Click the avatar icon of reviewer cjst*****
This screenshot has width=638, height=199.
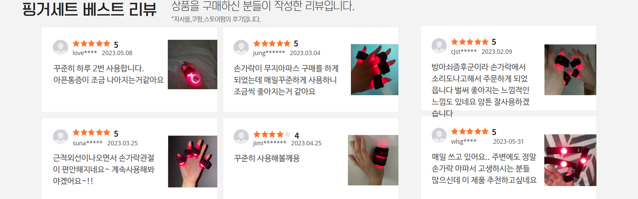[439, 46]
